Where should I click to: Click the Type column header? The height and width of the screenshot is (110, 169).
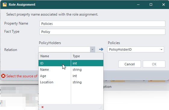87,56
